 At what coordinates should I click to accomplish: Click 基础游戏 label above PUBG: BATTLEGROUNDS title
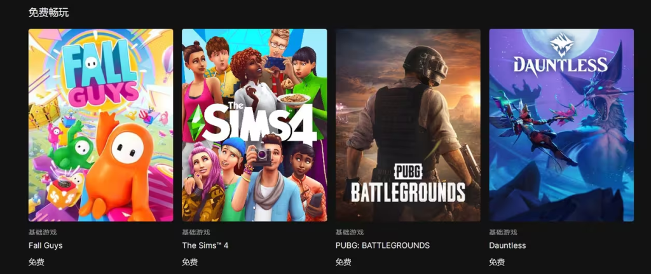click(x=350, y=233)
